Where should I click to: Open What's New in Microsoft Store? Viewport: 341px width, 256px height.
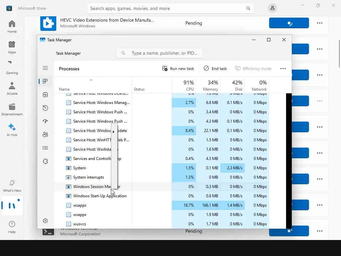[x=12, y=186]
